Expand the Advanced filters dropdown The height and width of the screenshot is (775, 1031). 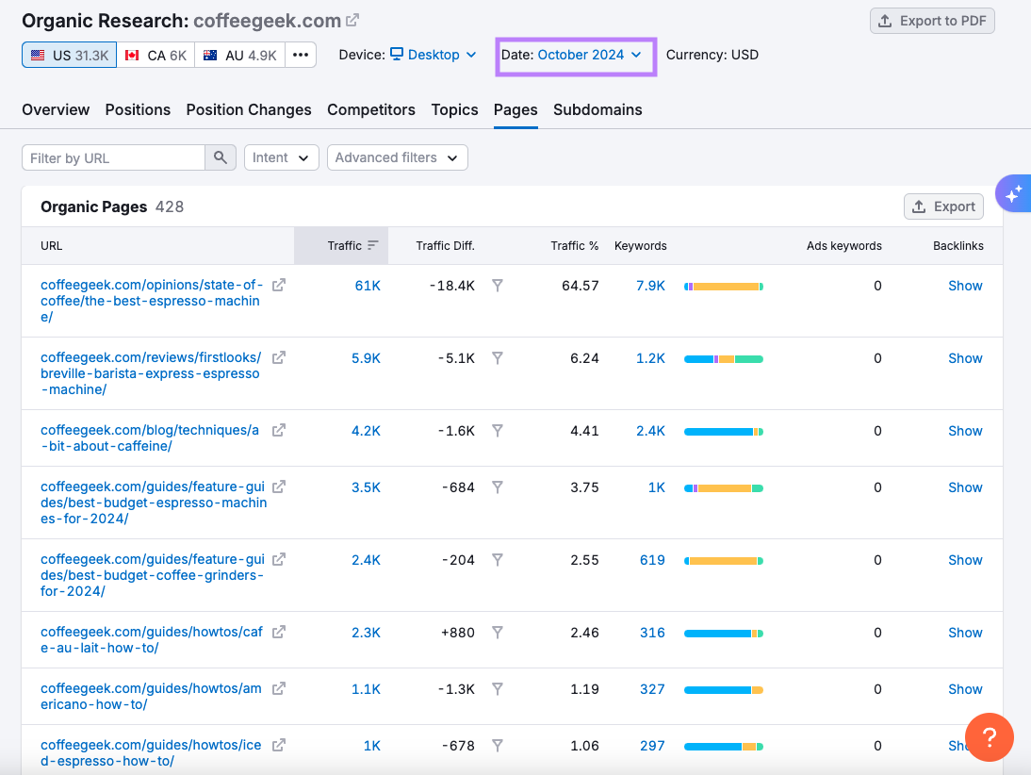tap(397, 157)
